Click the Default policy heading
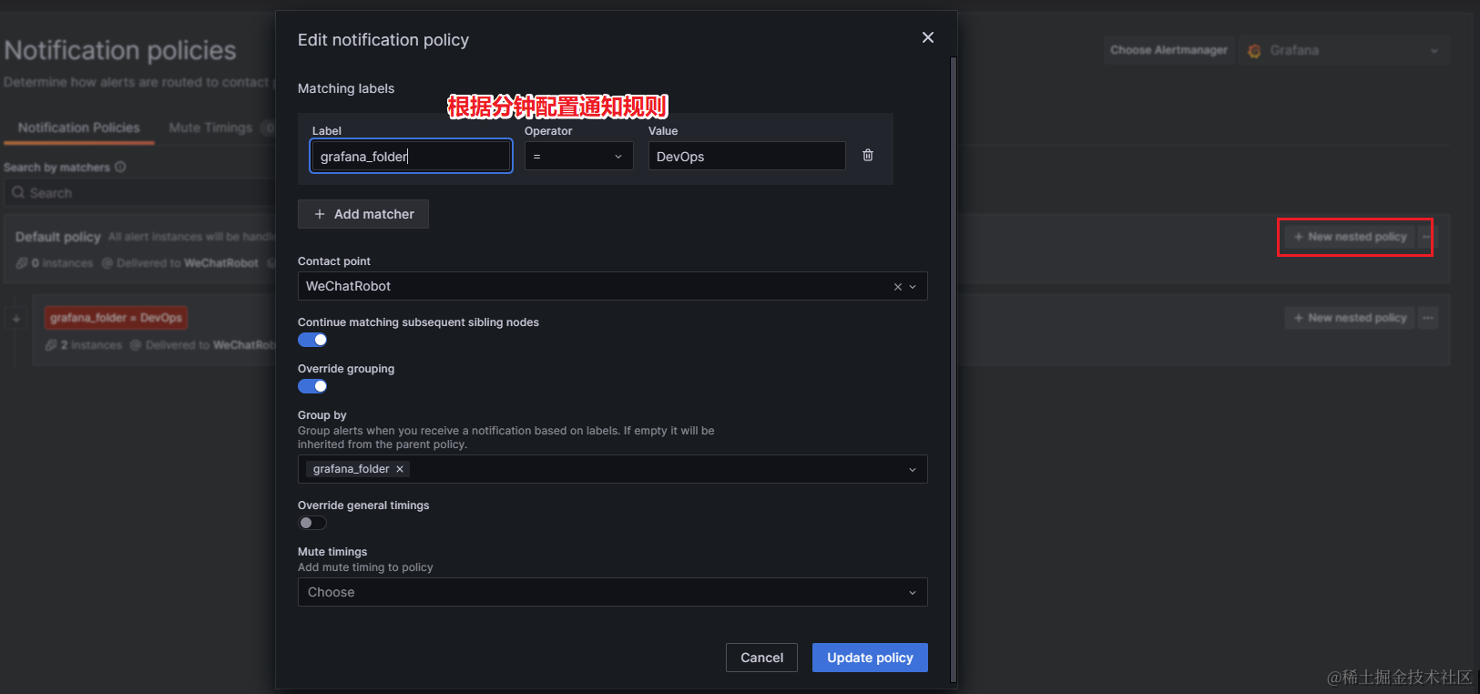1480x694 pixels. click(58, 237)
